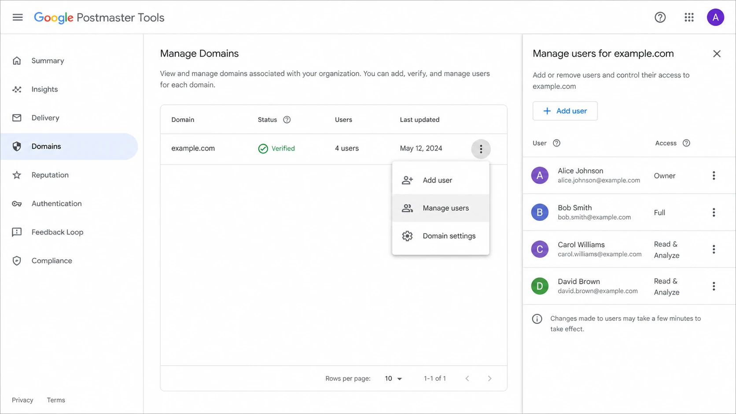Screen dimensions: 736x414
Task: Click bob.smith@example.com email text
Action: (594, 217)
